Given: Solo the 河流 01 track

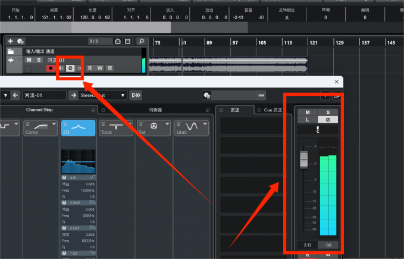Looking at the screenshot, I should (39, 60).
